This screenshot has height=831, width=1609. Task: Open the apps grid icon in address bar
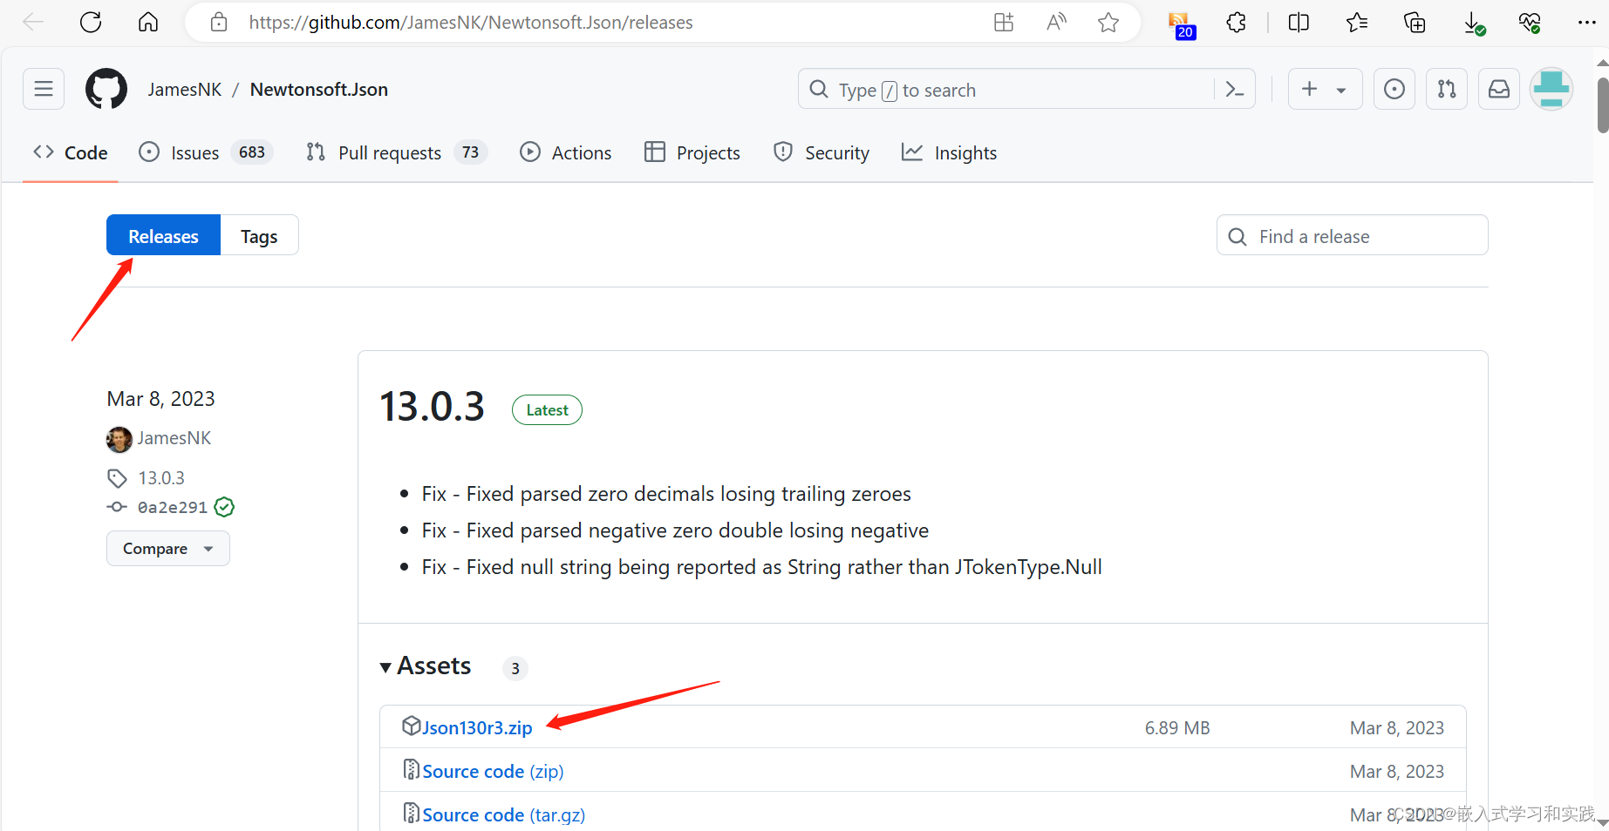[1004, 22]
